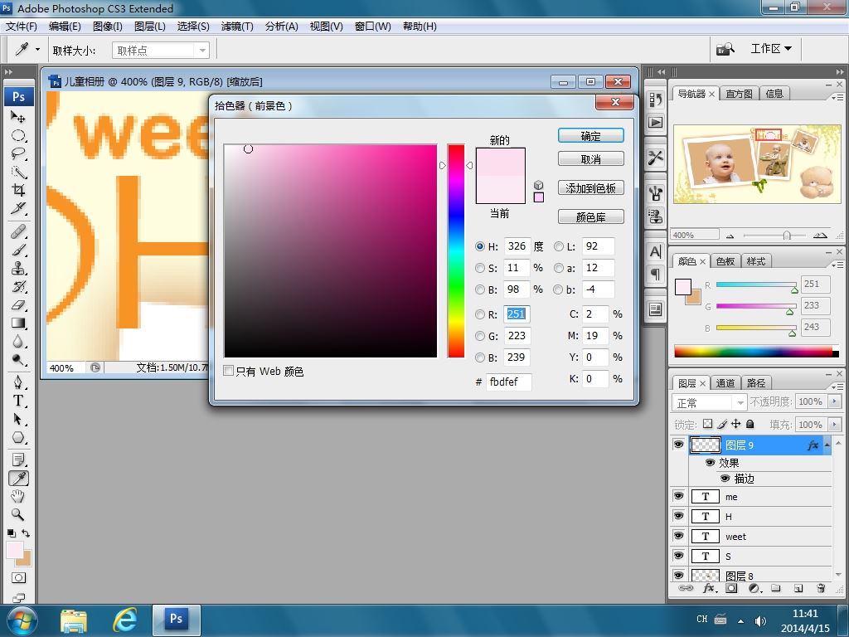
Task: Select the Hand tool
Action: pos(18,496)
